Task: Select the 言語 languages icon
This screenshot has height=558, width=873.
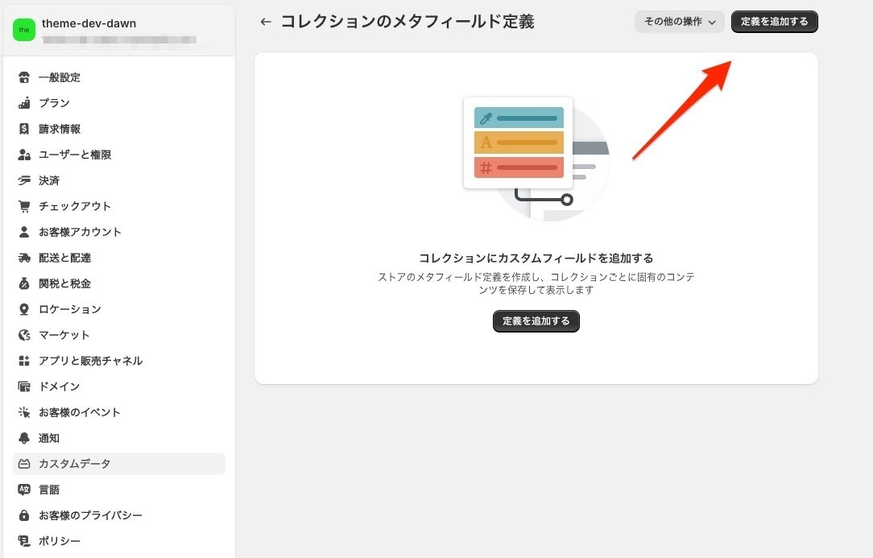Action: (25, 490)
